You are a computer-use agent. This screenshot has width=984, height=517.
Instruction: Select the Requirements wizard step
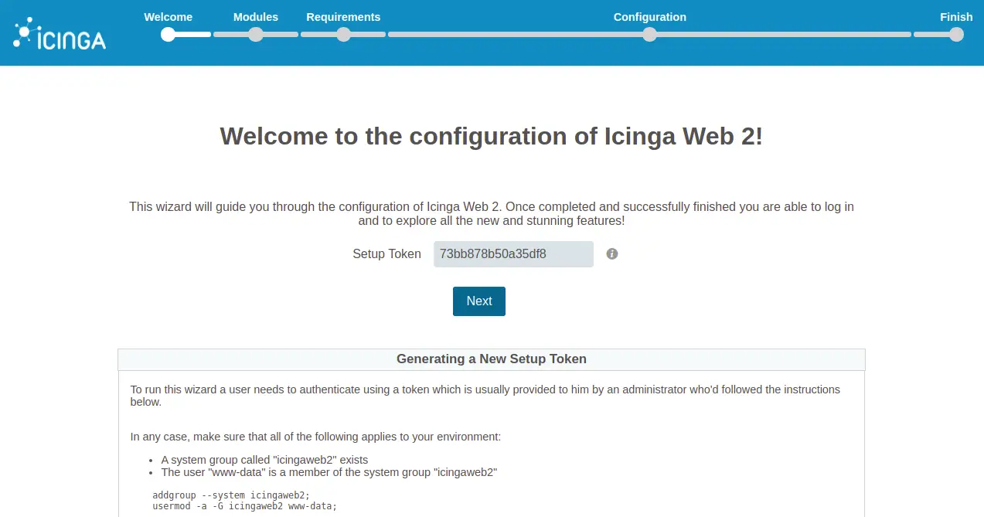(343, 17)
